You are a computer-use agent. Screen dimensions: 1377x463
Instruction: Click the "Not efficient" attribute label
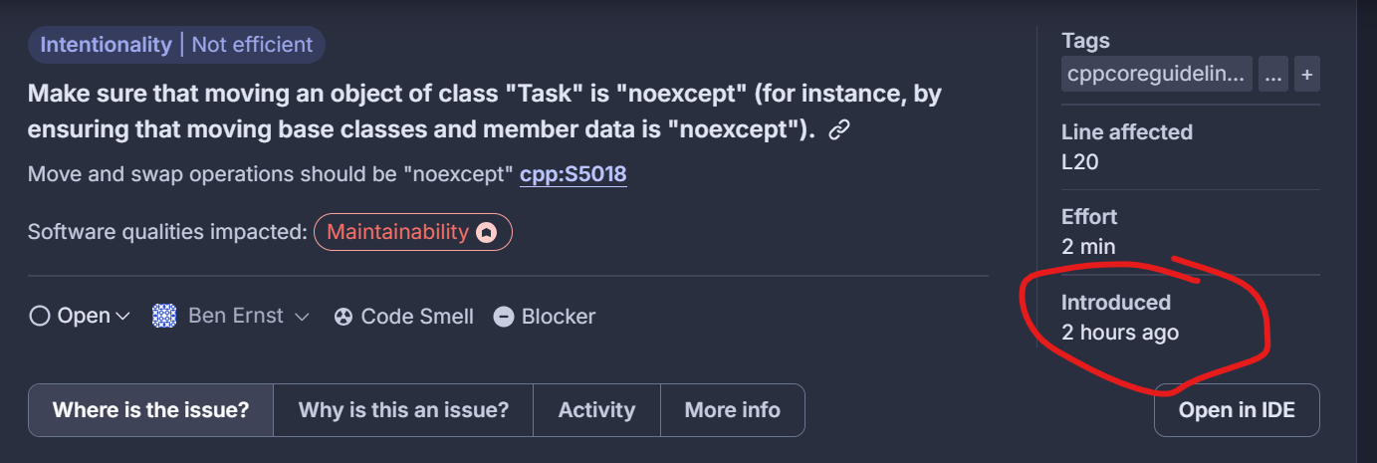(x=252, y=45)
